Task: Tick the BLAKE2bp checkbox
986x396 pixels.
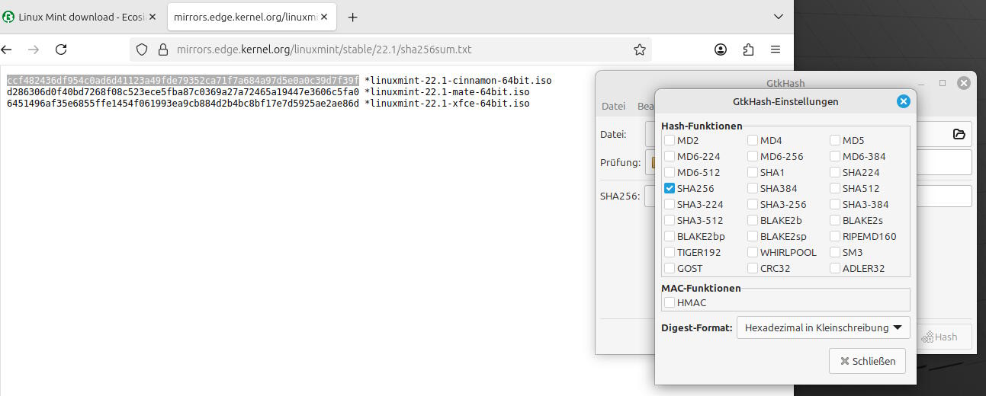Action: pyautogui.click(x=669, y=236)
